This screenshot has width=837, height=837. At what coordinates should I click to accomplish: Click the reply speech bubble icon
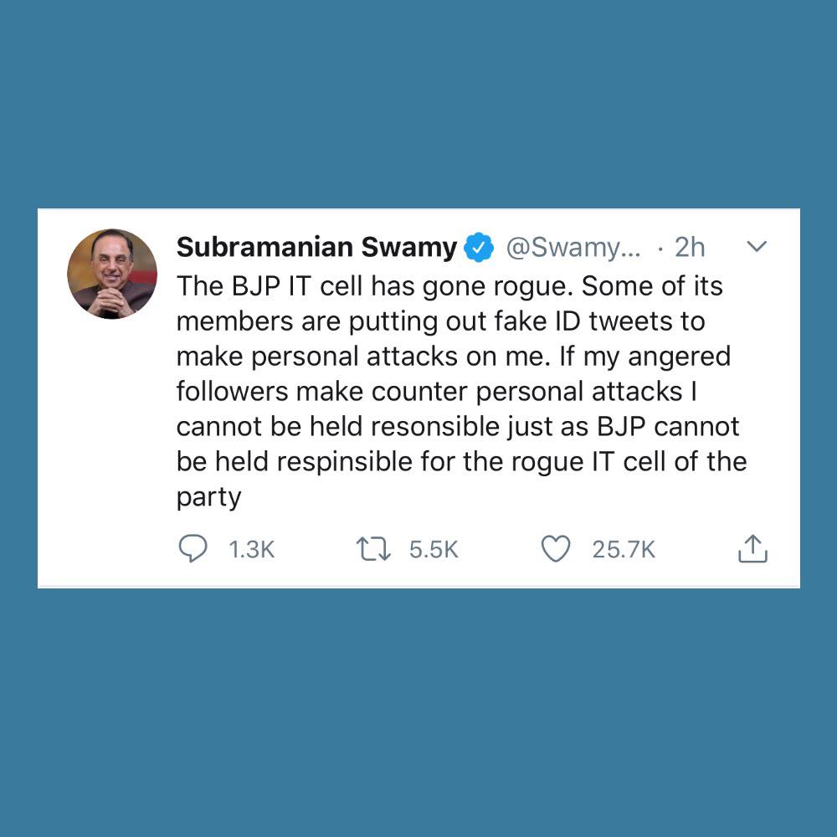tap(193, 549)
